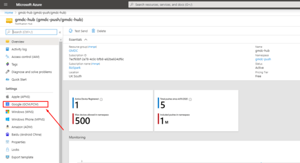Click the Amazon logo icon
Screen dimensions: 300x163
tap(7, 127)
